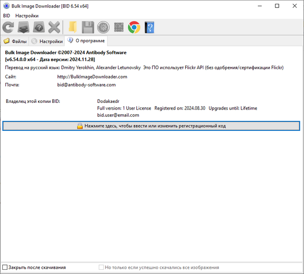
Task: Open the yellow folder toolbar icon
Action: tap(73, 27)
